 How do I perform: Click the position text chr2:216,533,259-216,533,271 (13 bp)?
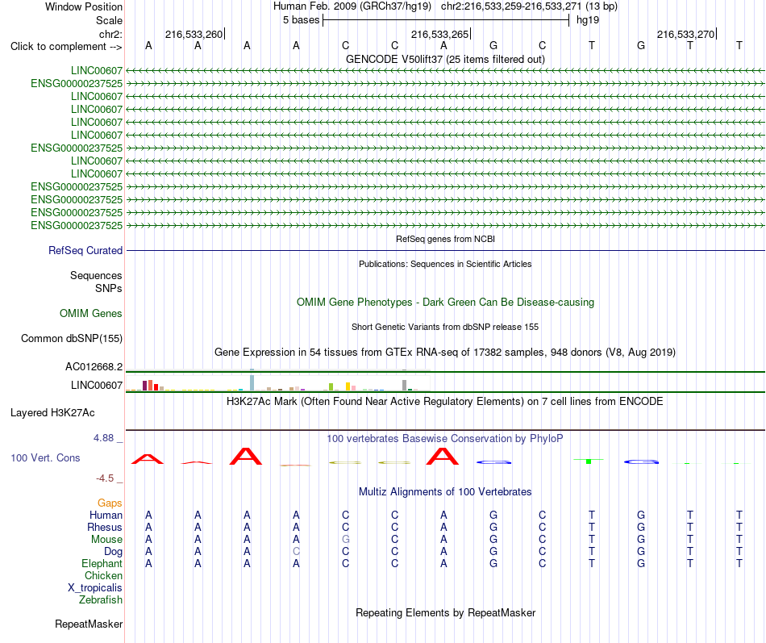point(529,6)
